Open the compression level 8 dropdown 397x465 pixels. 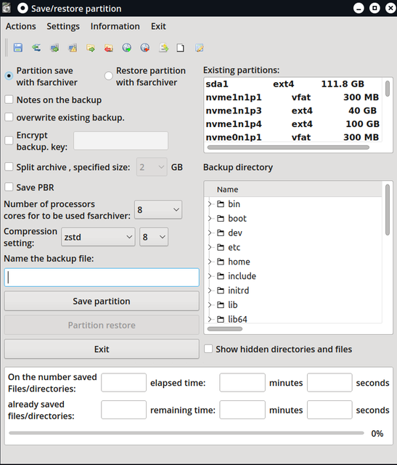(x=154, y=237)
